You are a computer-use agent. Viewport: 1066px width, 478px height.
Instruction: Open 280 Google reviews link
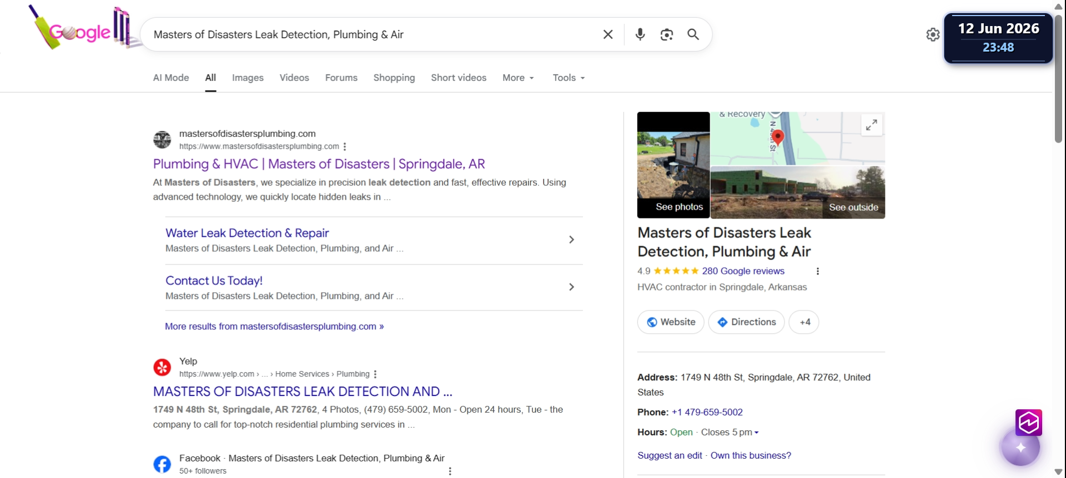(743, 271)
